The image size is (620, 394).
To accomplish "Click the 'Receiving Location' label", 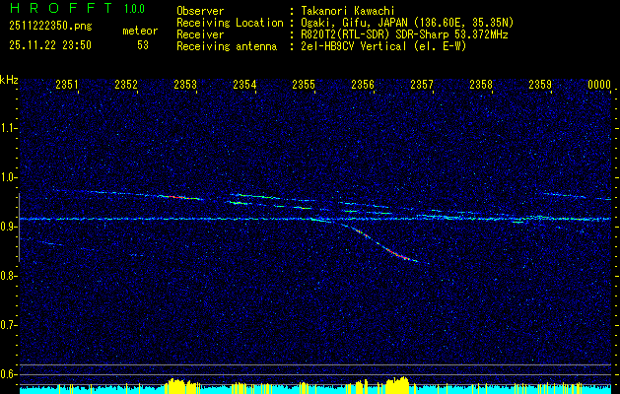I will click(x=230, y=23).
